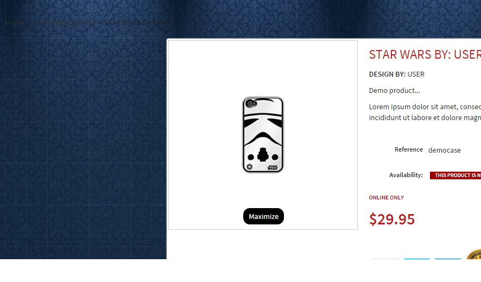Screen dimensions: 481x282
Task: Go to THIS WEEKS DEALS breadcrumb
Action: [66, 23]
